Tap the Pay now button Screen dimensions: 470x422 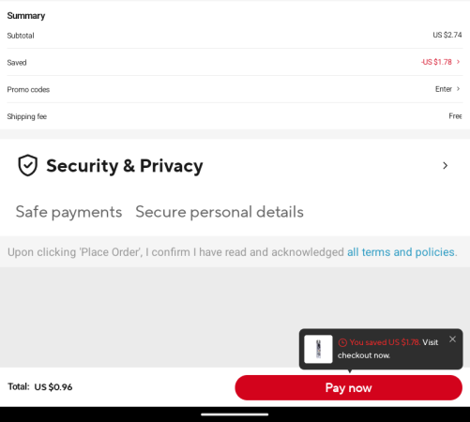point(348,387)
